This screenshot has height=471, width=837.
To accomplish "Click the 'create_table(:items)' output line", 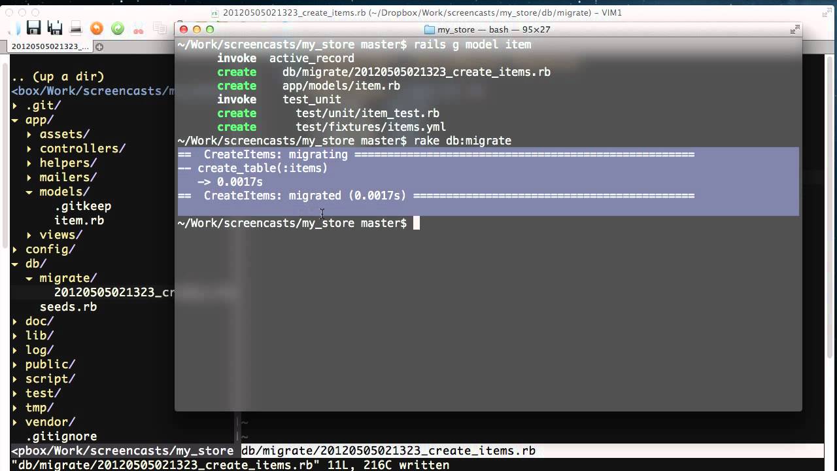I will [x=252, y=168].
